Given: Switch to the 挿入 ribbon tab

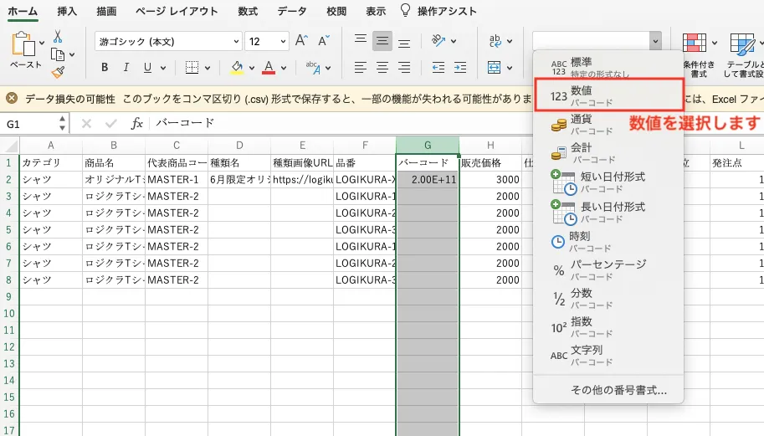Looking at the screenshot, I should coord(68,12).
